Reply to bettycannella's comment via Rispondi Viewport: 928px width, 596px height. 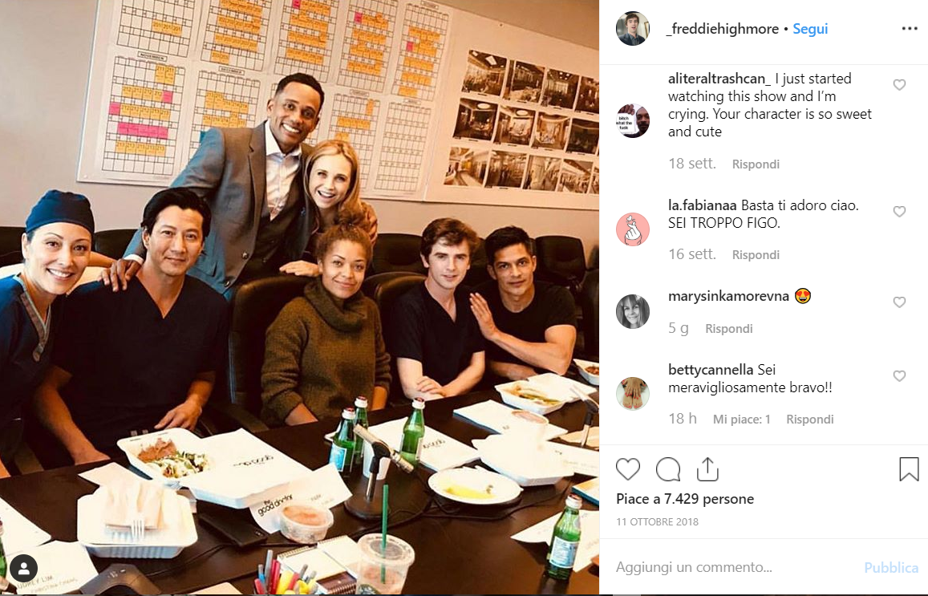click(x=809, y=419)
